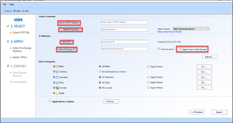Select the All Journals radio button
This screenshot has width=233, height=123.
coord(100,88)
